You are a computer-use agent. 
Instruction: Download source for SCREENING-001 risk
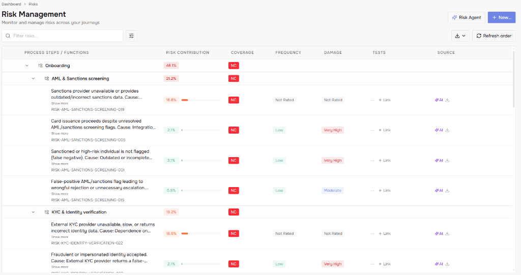[x=447, y=161]
